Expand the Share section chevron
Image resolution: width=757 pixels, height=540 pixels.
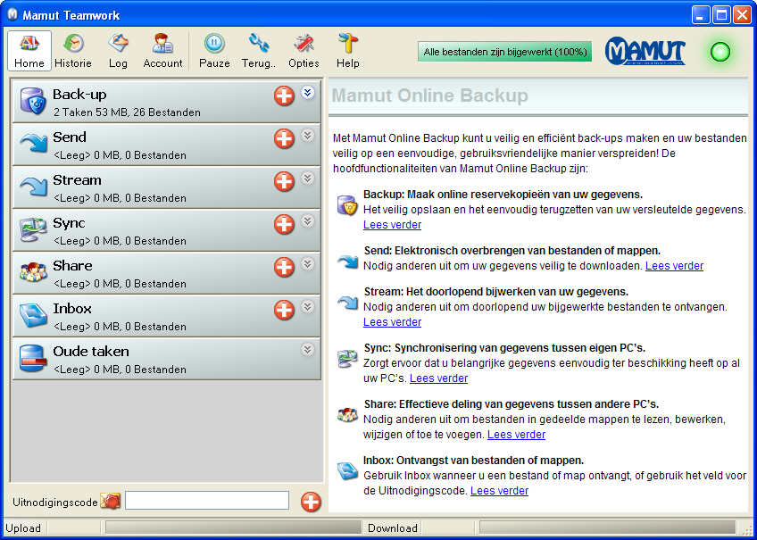(x=307, y=263)
